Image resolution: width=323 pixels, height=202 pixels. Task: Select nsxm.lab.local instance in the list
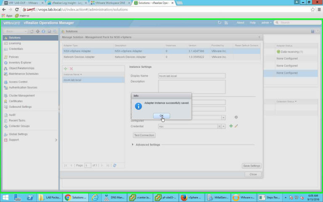pos(93,80)
